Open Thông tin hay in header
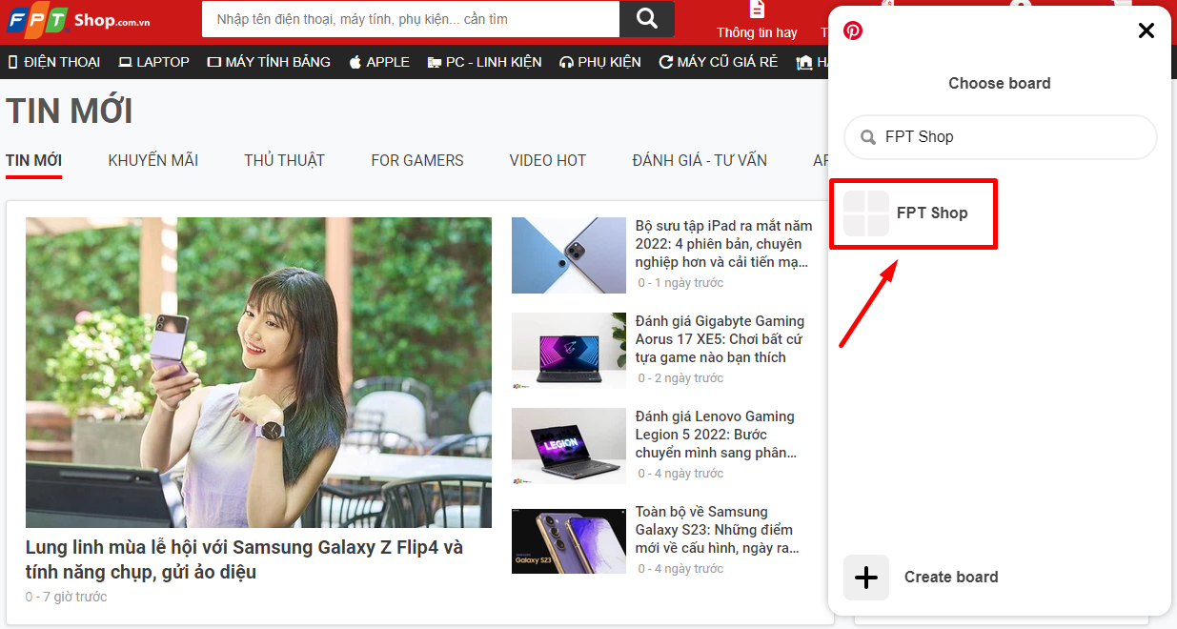The height and width of the screenshot is (629, 1177). pyautogui.click(x=757, y=21)
